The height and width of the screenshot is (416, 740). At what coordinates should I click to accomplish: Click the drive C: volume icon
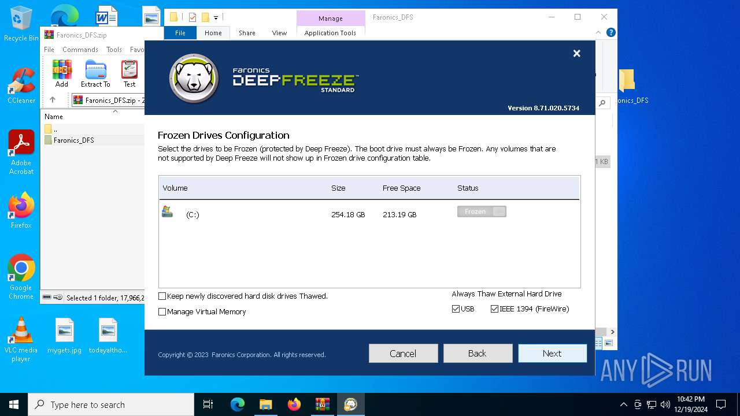tap(167, 211)
